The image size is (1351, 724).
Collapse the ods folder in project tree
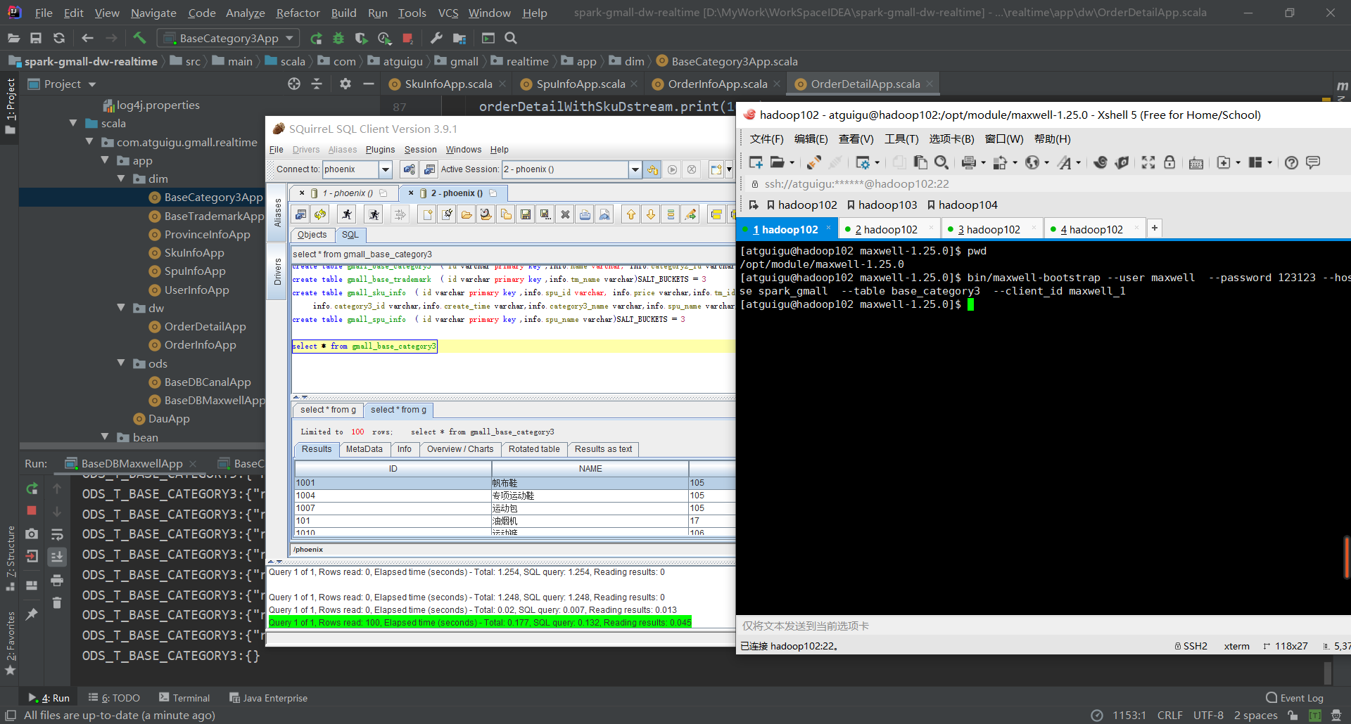(121, 363)
